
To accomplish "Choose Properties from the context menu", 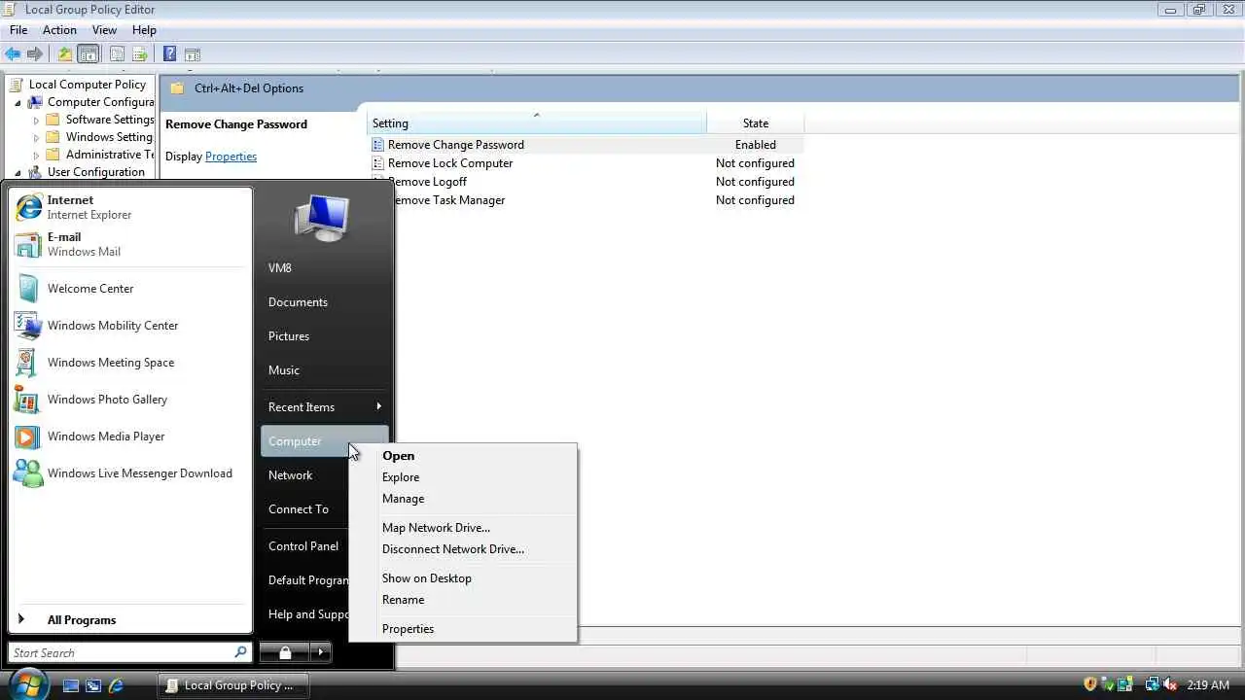I will click(463, 629).
